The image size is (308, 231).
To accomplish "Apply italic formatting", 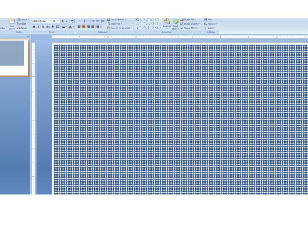I will pos(39,26).
